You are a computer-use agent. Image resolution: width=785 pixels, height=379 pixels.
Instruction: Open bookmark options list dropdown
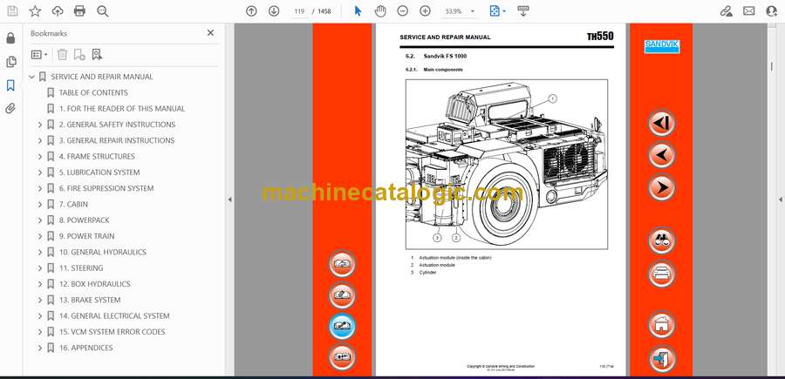[39, 55]
